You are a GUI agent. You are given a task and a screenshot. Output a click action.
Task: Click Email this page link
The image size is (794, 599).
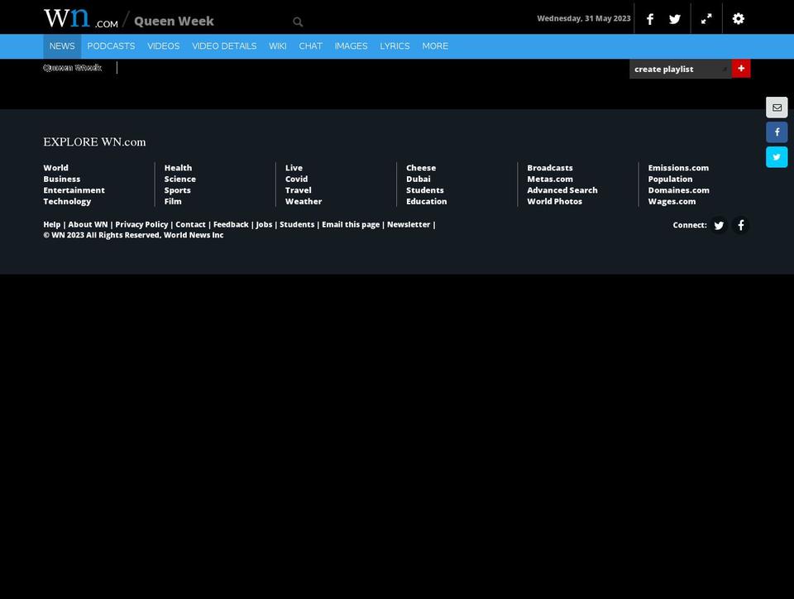tap(351, 224)
